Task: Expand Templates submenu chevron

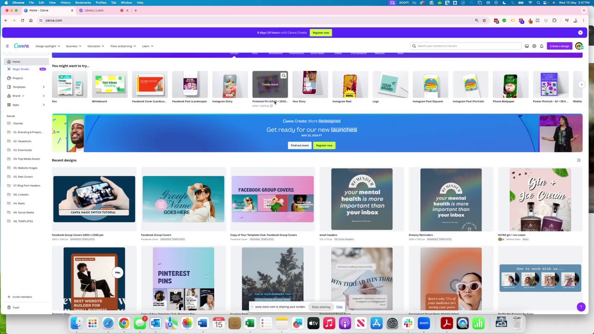Action: [44, 87]
